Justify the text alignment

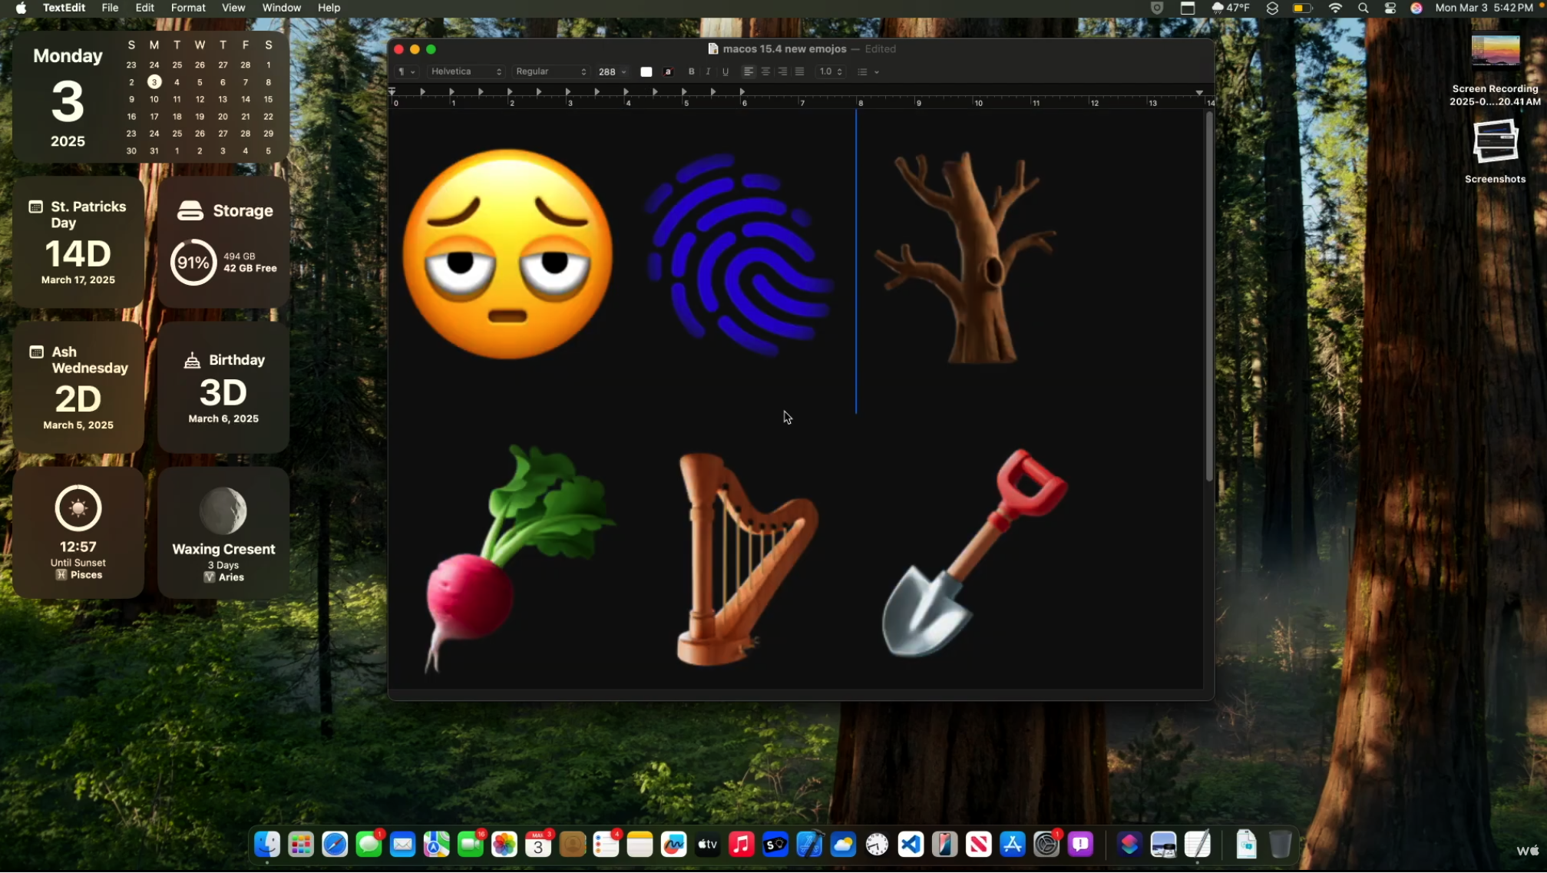799,71
